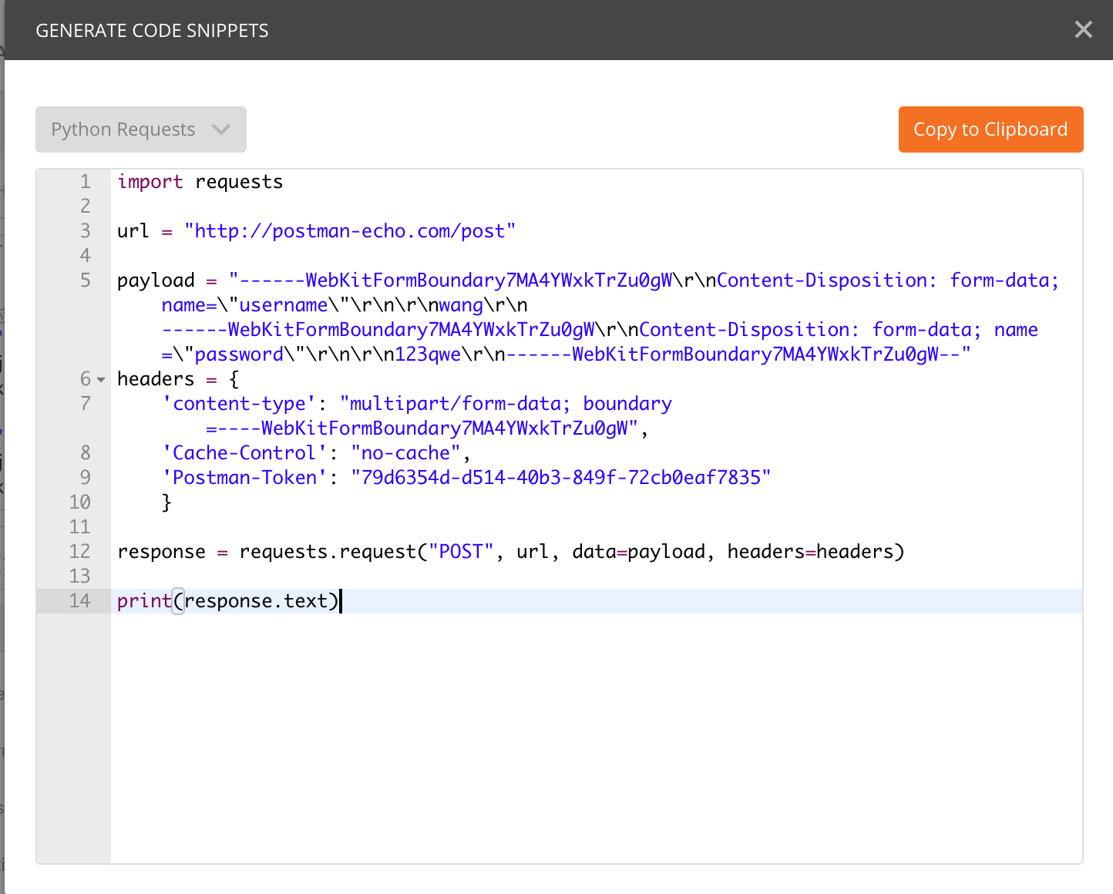
Task: Click the Copy to Clipboard button
Action: click(x=990, y=129)
